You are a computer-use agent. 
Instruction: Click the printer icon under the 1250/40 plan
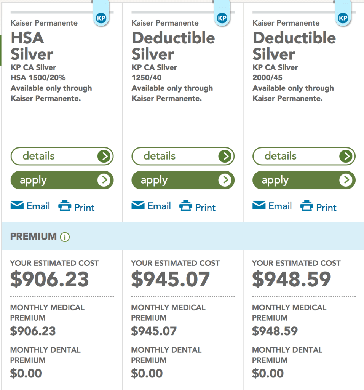(x=186, y=206)
